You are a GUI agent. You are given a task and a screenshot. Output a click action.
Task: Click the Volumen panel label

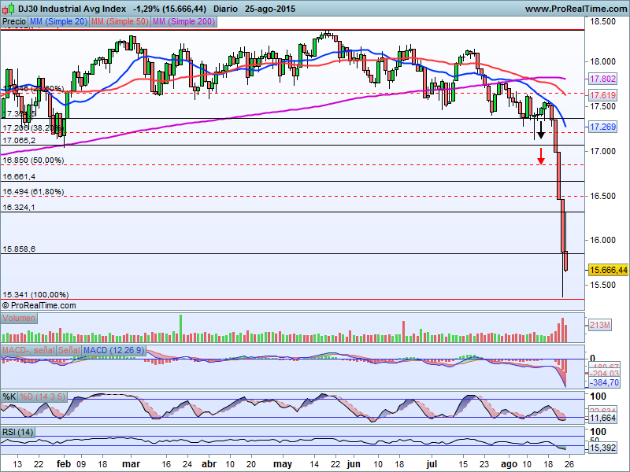pos(19,319)
